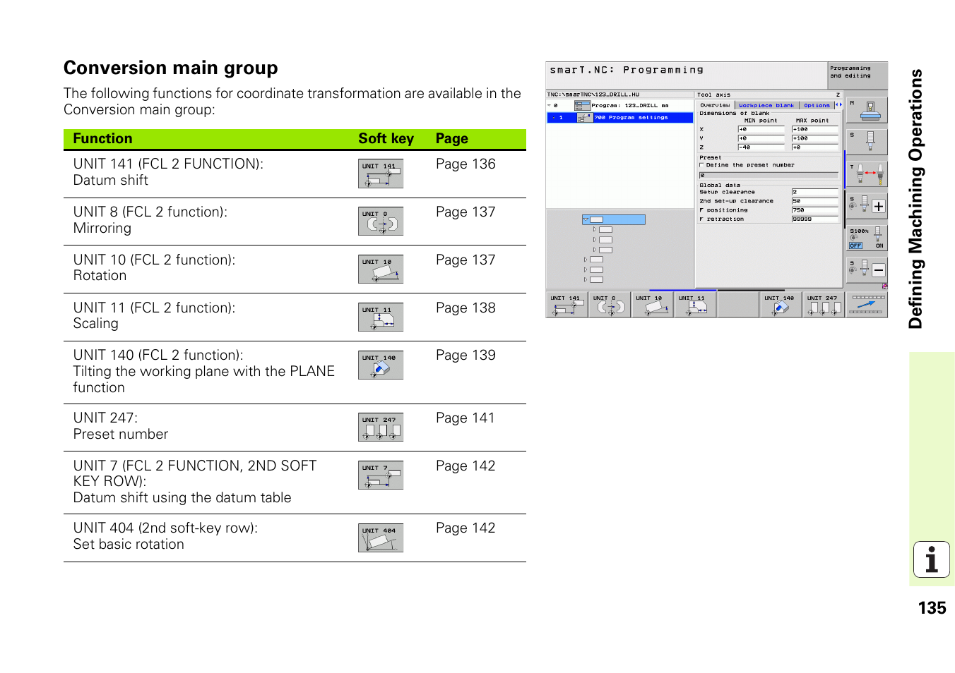Click the Setup clearance field
The width and height of the screenshot is (955, 673).
pyautogui.click(x=814, y=192)
